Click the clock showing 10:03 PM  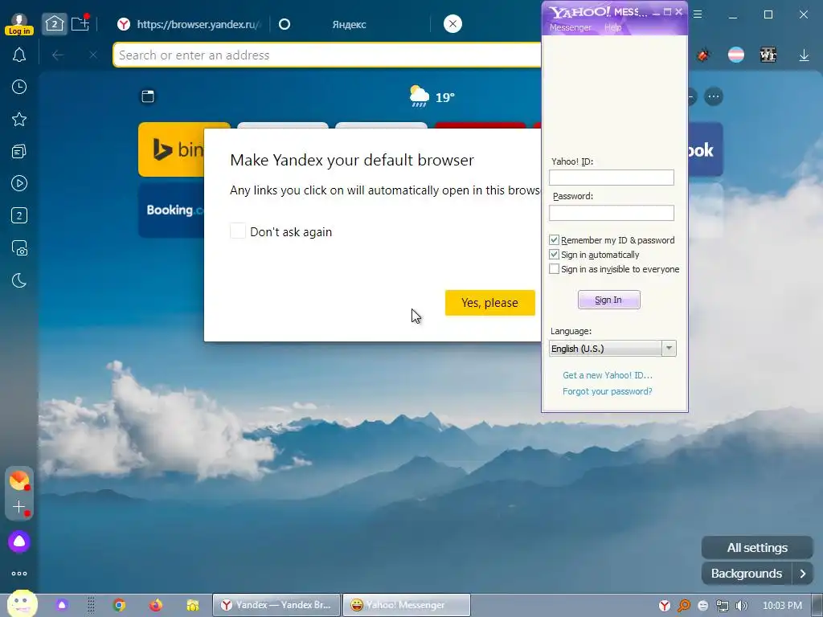coord(782,606)
